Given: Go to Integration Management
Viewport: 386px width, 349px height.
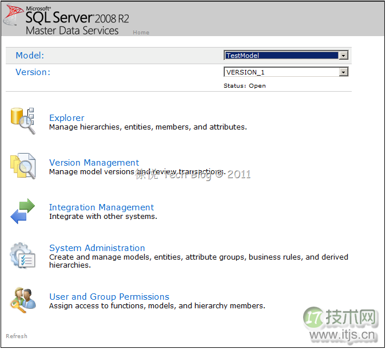Looking at the screenshot, I should pos(101,207).
